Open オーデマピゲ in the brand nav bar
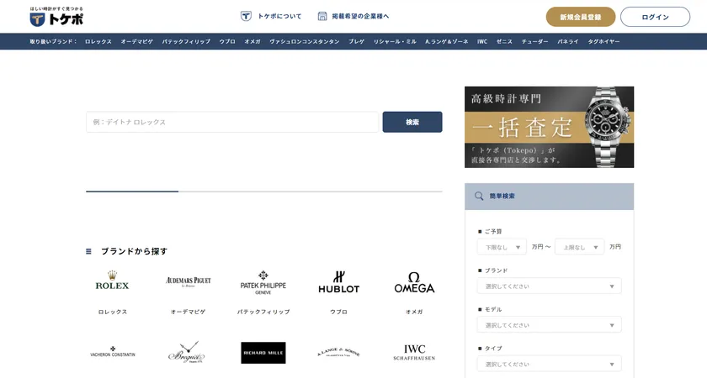 (x=136, y=41)
